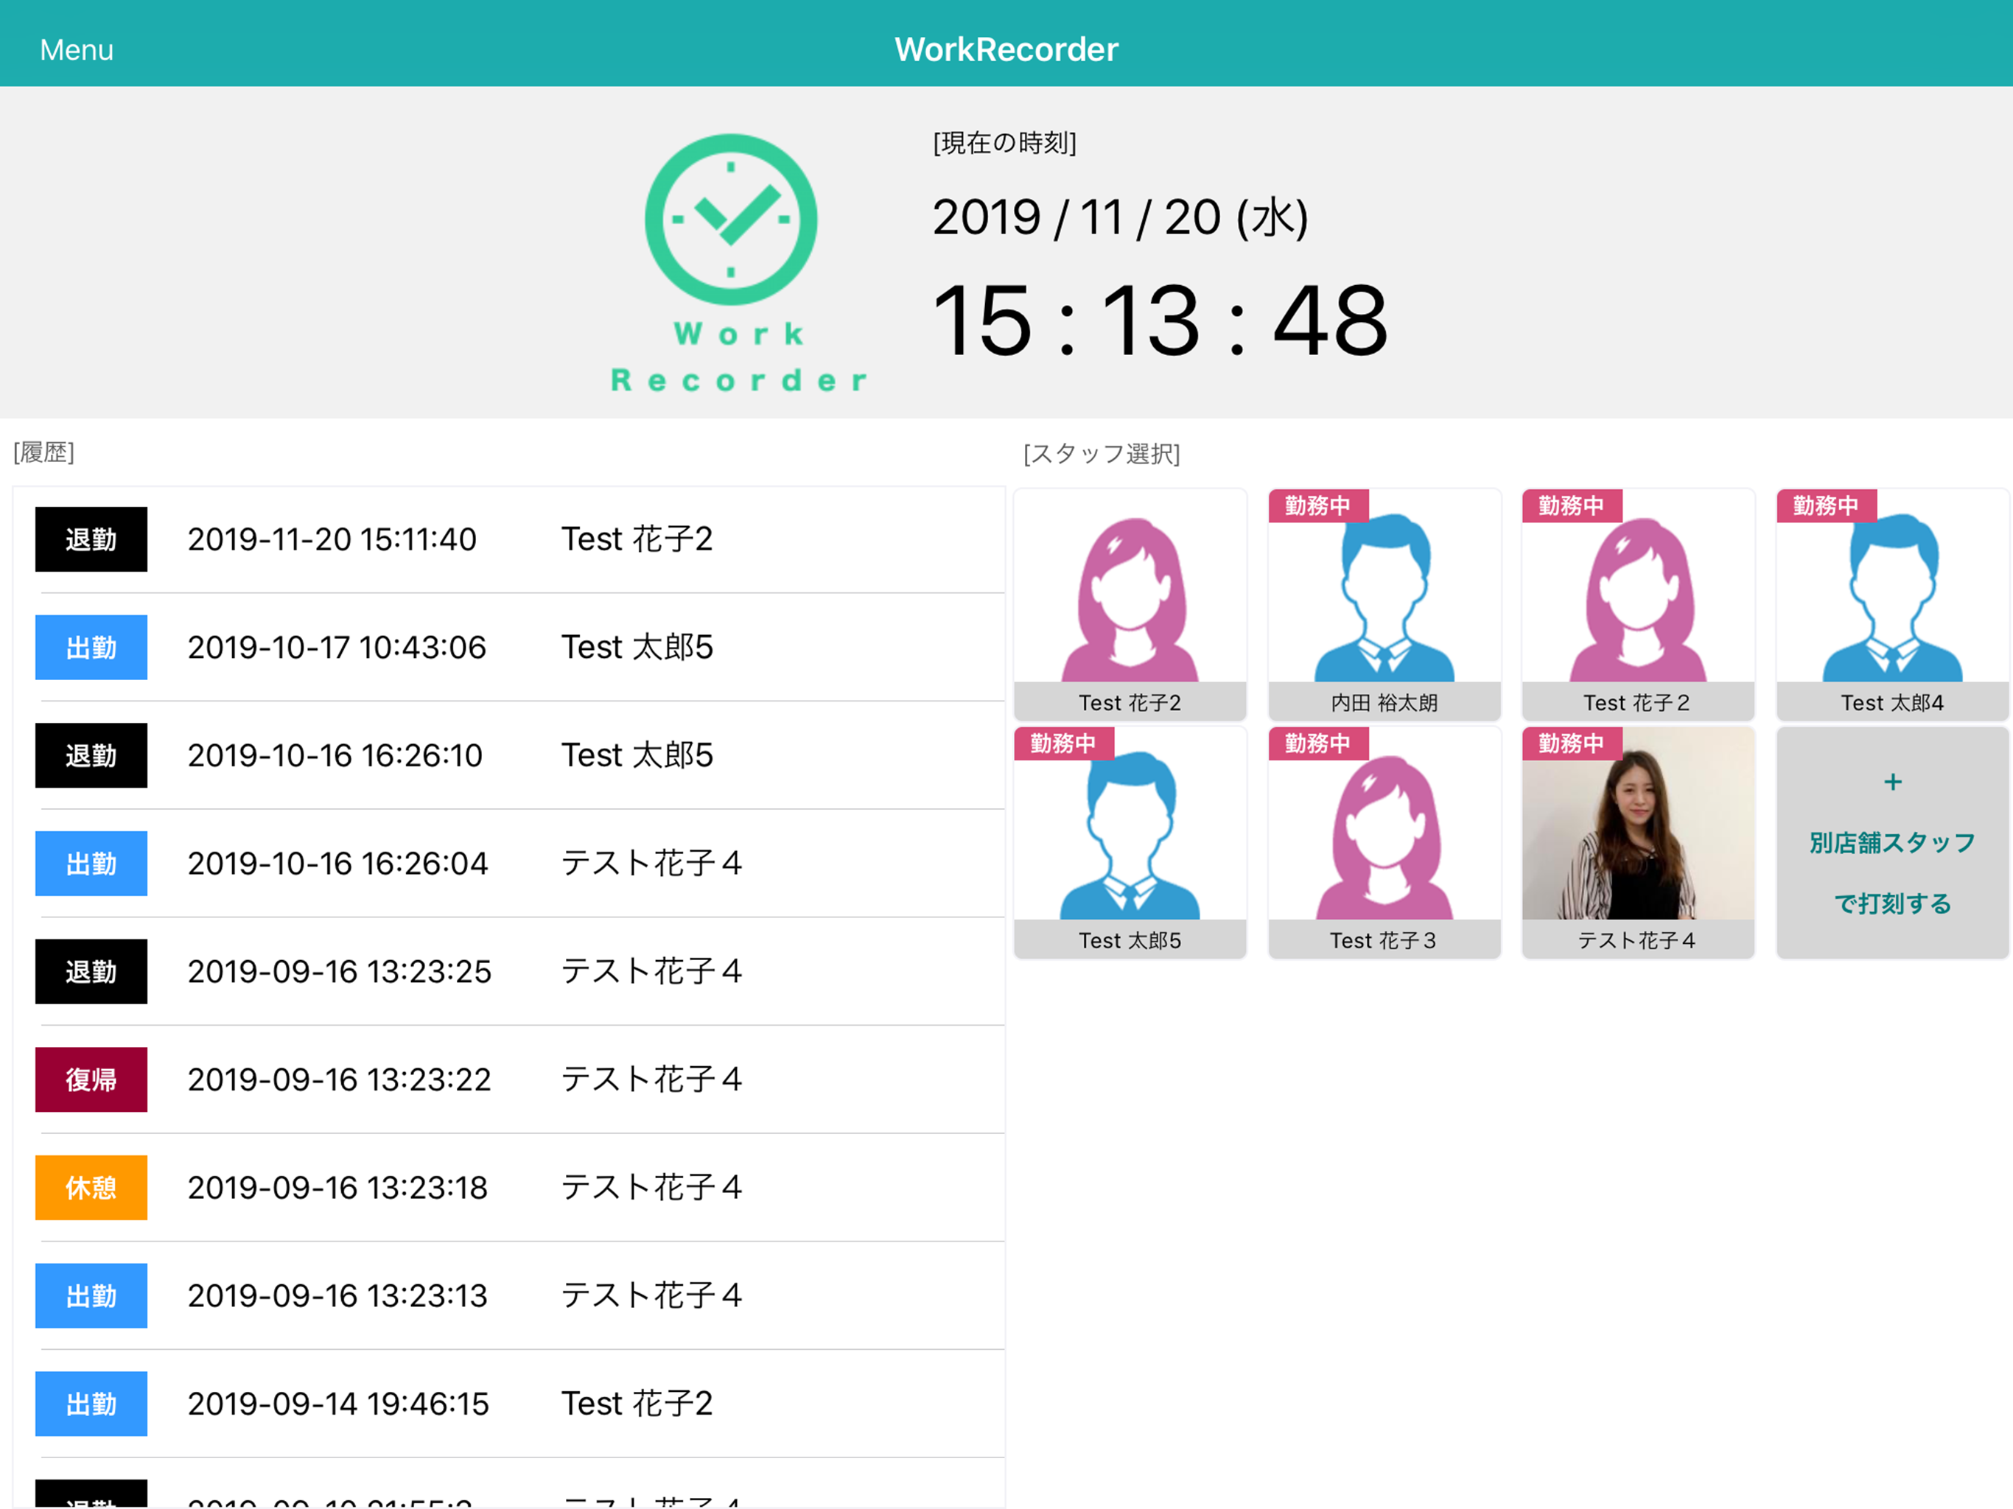
Task: Click the WorkRecorder title in the header
Action: tap(1006, 49)
